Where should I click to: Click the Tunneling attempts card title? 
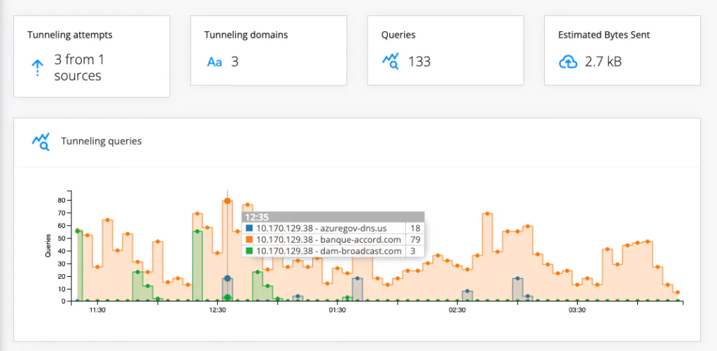pos(70,35)
